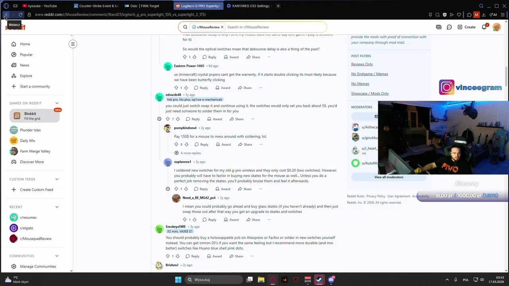The image size is (509, 286).
Task: Downvote Eastern-Power-1465's comment
Action: tap(186, 88)
